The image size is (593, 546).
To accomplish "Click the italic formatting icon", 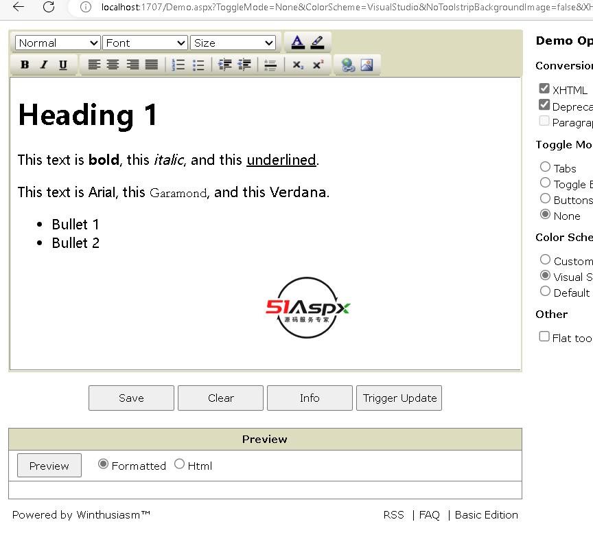I will (44, 65).
